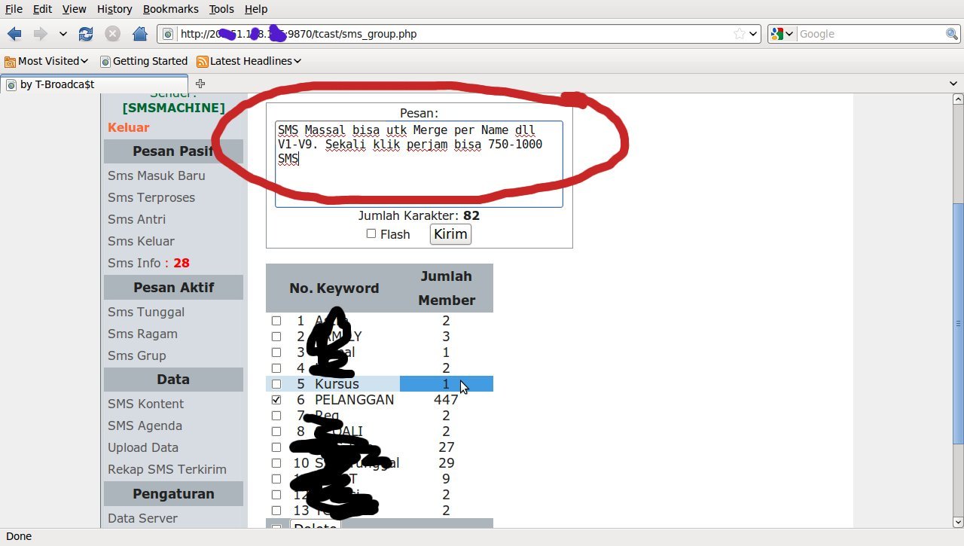964x546 pixels.
Task: Check the box for row 1
Action: 276,321
